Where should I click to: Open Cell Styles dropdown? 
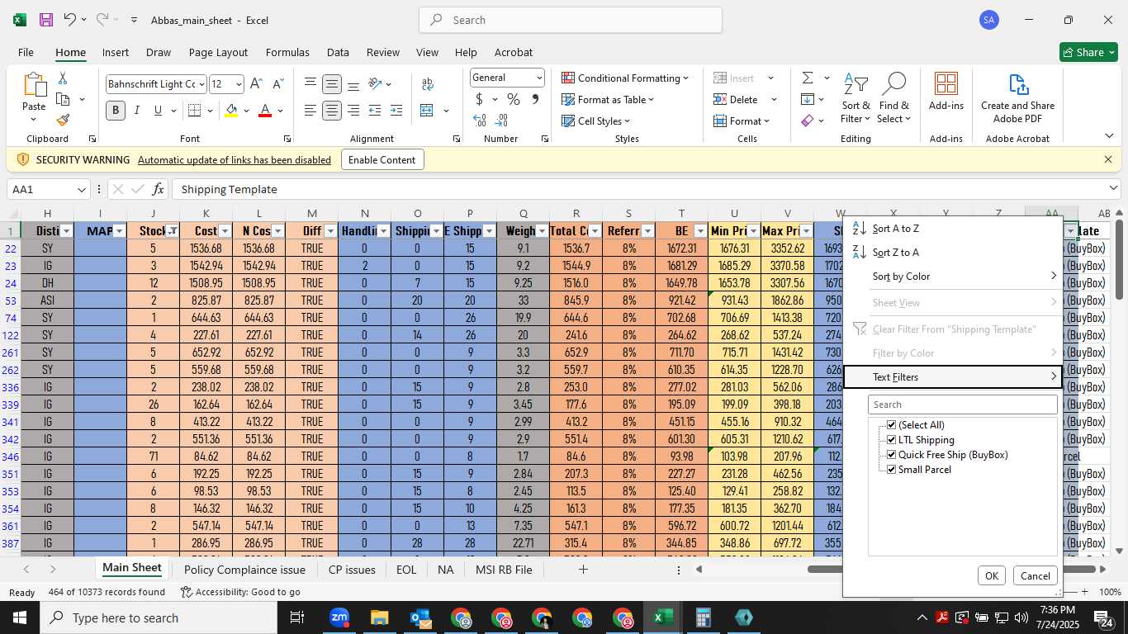[596, 121]
